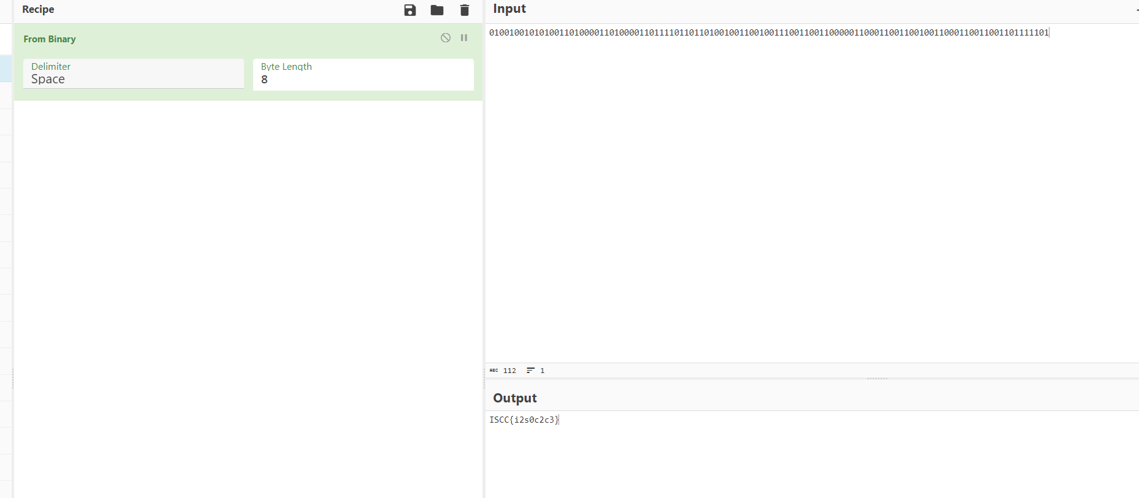The image size is (1139, 498).
Task: Click the Input panel heading
Action: pyautogui.click(x=509, y=9)
